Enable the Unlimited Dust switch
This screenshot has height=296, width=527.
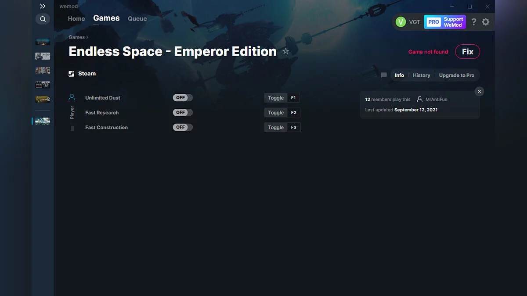pos(182,97)
